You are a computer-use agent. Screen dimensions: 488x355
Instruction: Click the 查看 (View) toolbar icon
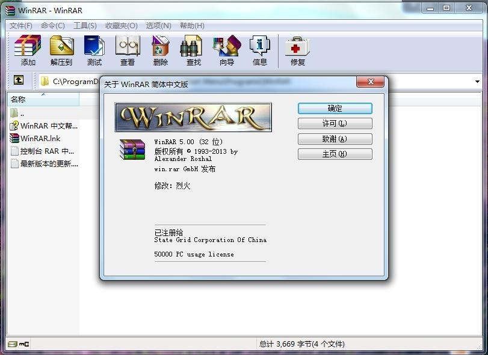(128, 46)
